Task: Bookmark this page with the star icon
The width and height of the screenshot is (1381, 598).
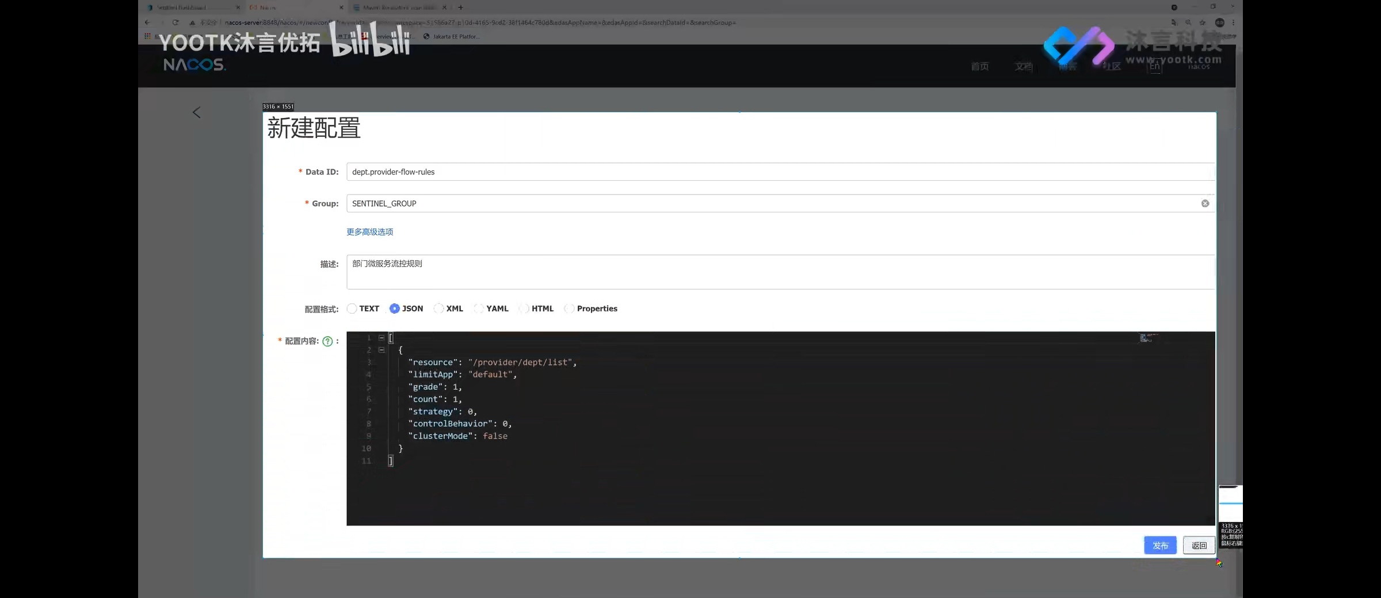Action: click(1203, 22)
